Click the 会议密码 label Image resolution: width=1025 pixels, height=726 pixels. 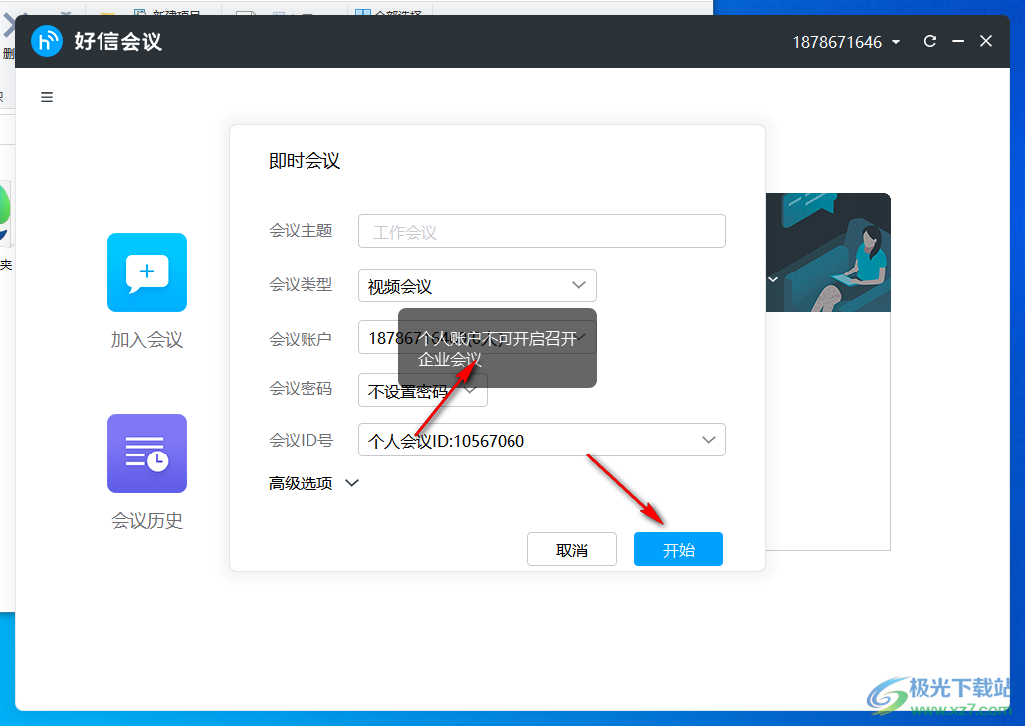point(301,389)
